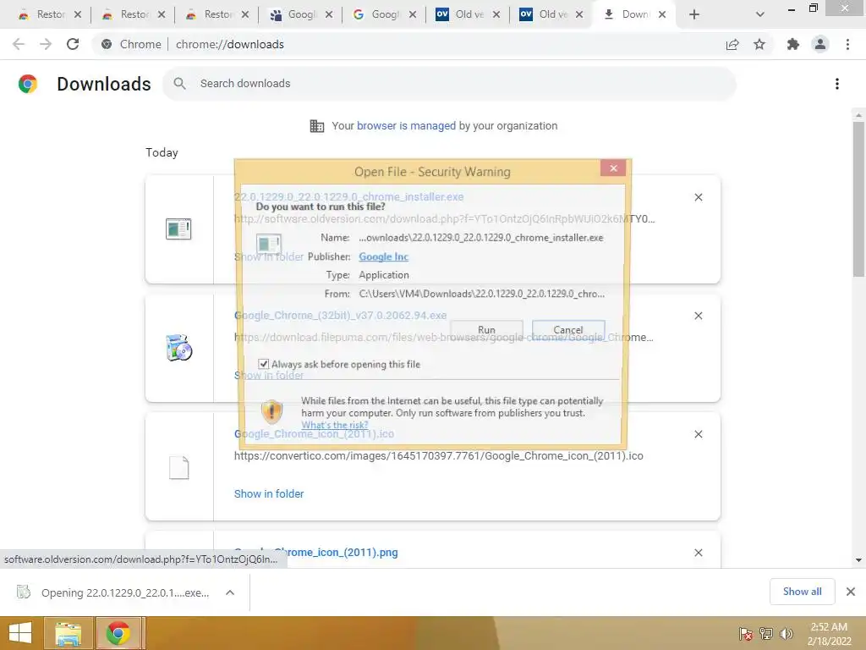Click the scrollbar down arrow
Viewport: 866px width, 650px height.
pyautogui.click(x=858, y=560)
